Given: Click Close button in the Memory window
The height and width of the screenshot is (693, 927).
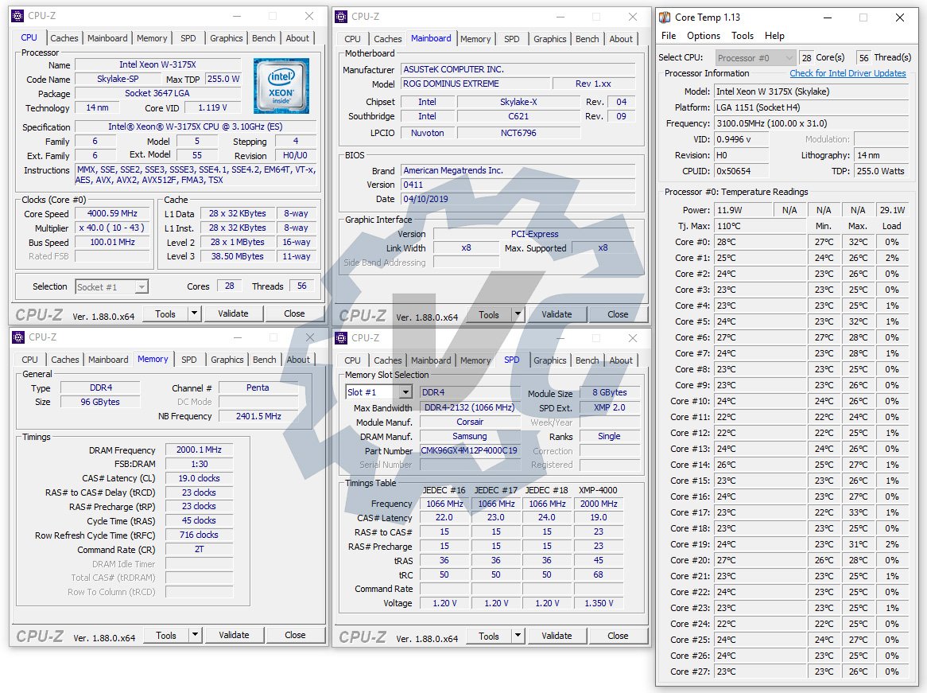Looking at the screenshot, I should (295, 634).
